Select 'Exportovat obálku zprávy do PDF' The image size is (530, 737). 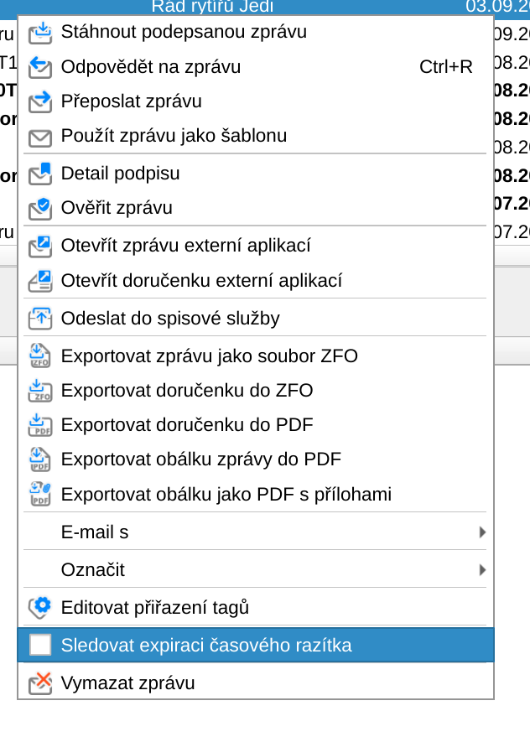[x=200, y=459]
